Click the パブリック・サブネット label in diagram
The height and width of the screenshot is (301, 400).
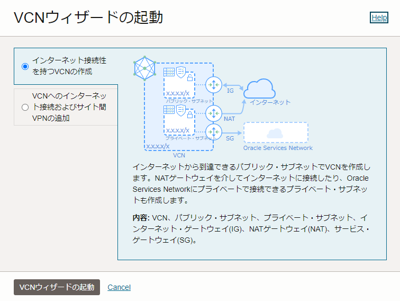(189, 101)
